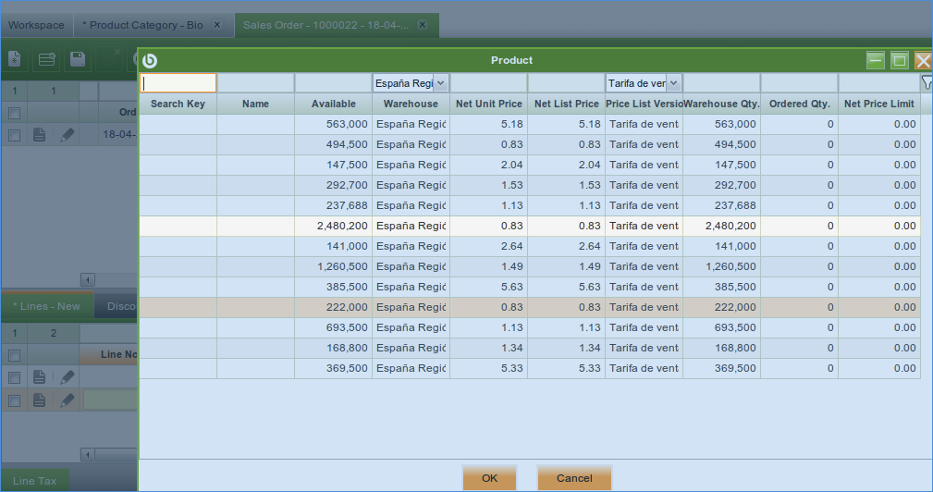
Task: Tick the checkbox for the 18-04 order row
Action: (x=14, y=135)
